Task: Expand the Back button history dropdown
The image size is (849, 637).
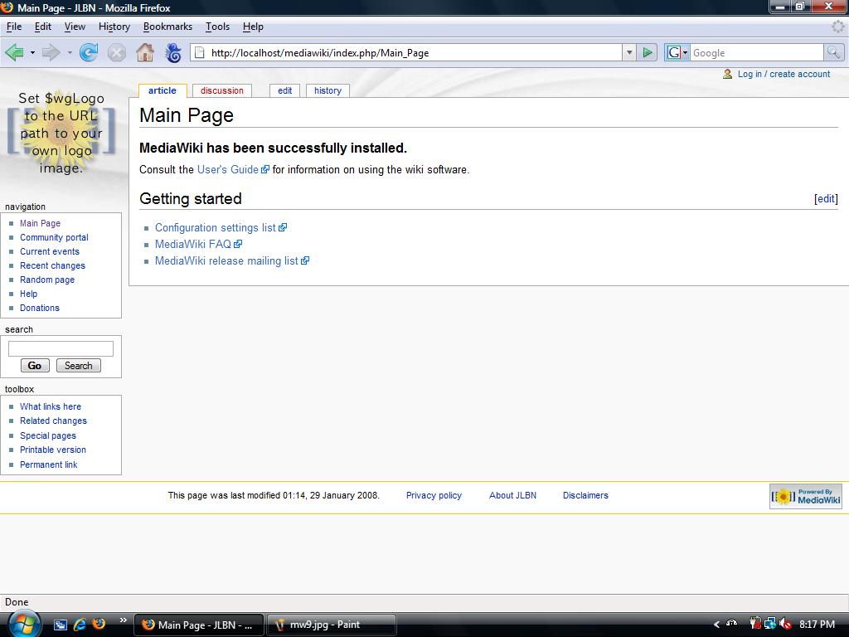Action: (32, 53)
